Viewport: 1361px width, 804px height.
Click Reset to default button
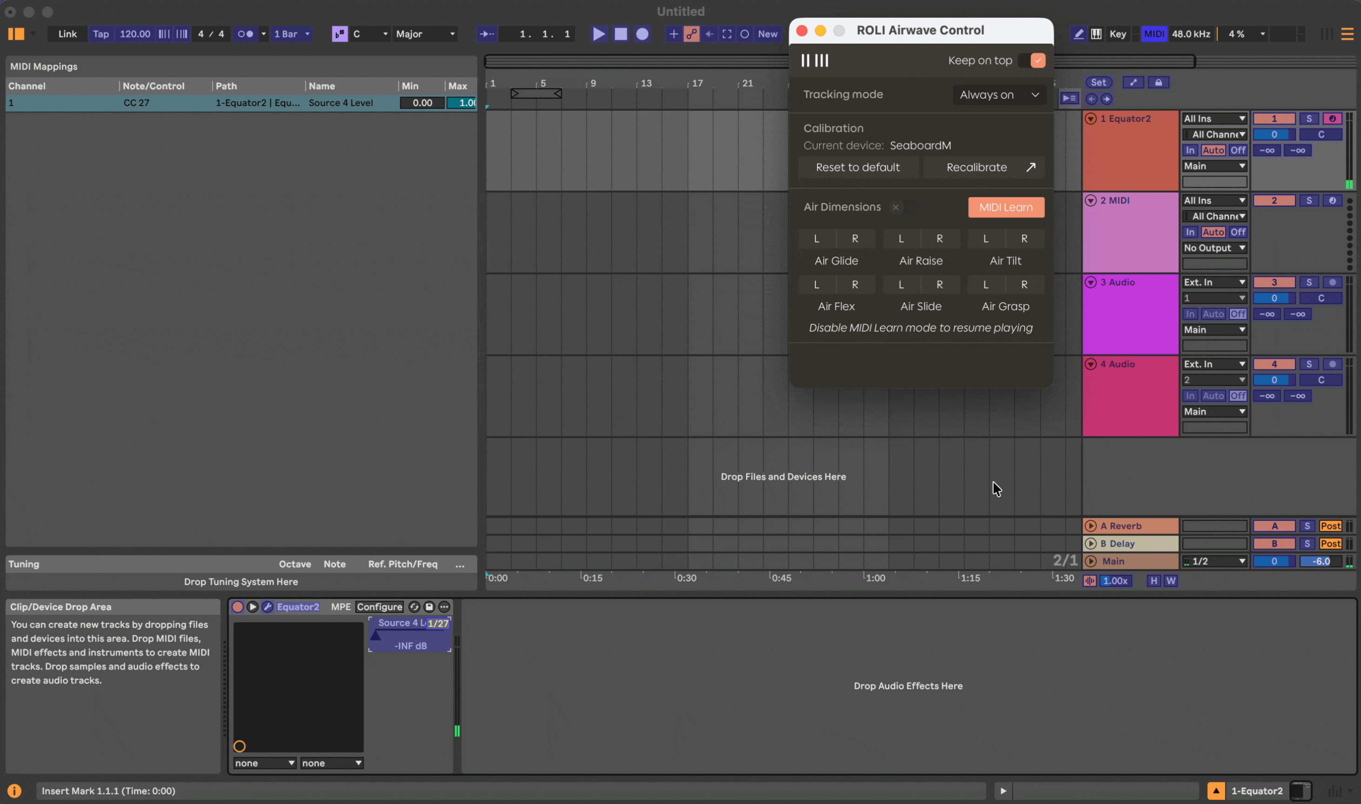click(857, 167)
